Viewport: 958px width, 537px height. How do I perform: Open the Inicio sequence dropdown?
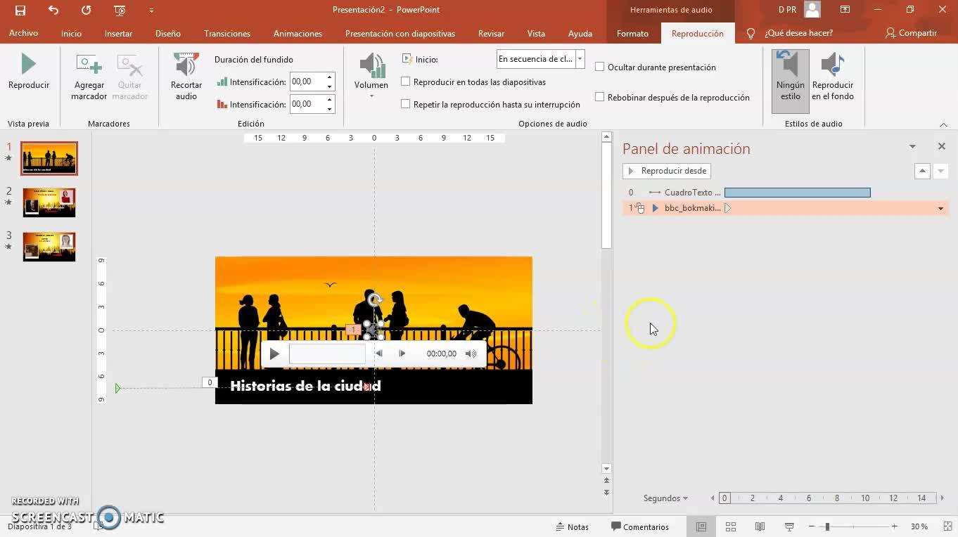click(x=580, y=59)
